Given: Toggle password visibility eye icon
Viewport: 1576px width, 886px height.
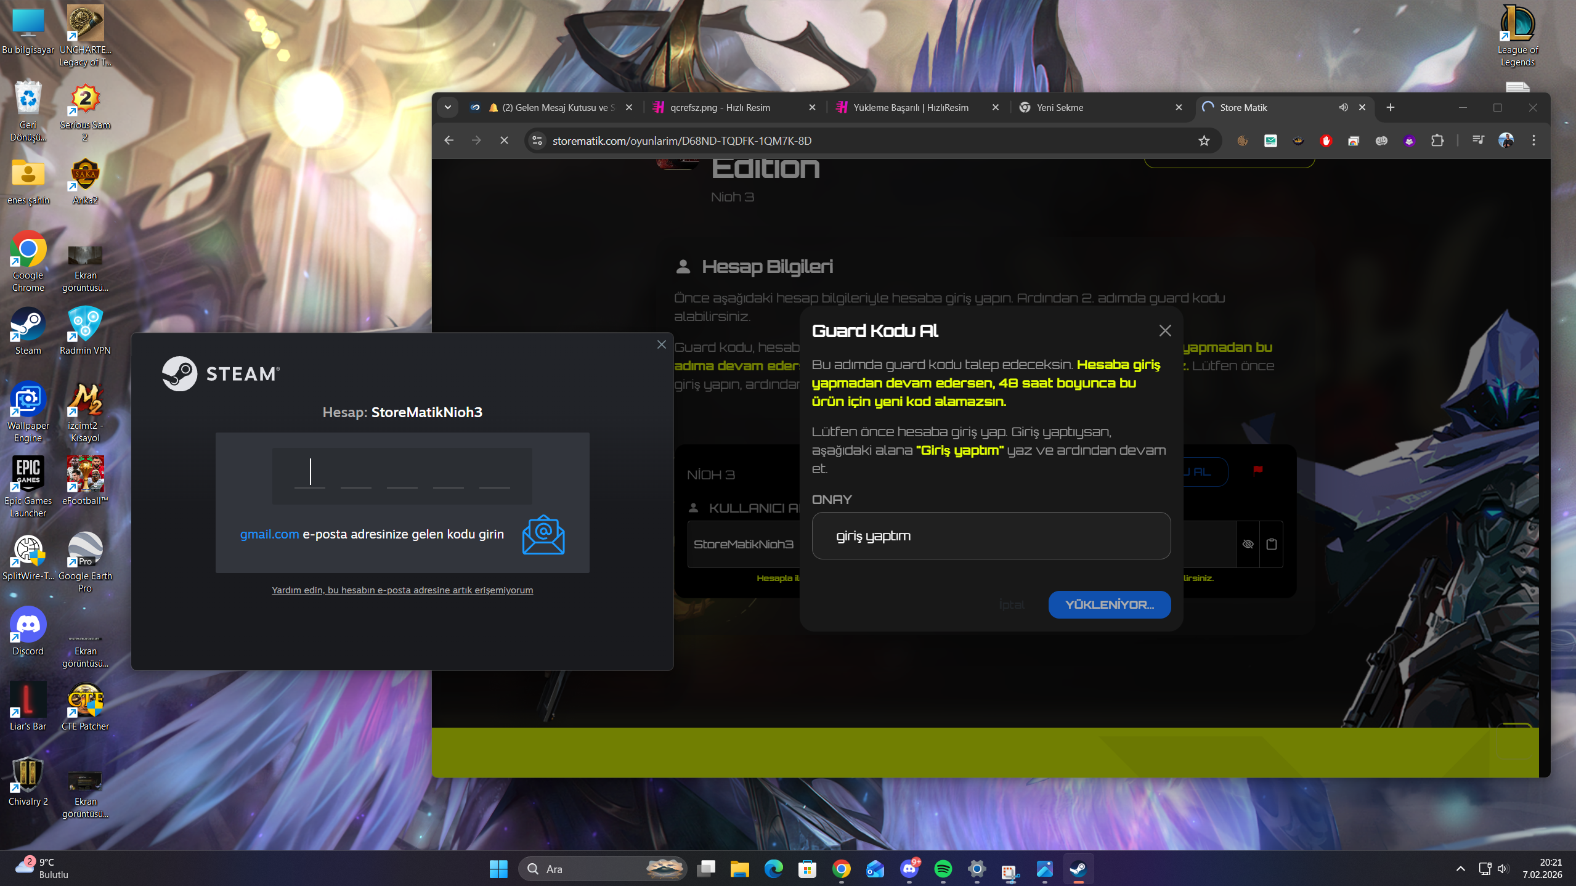Looking at the screenshot, I should click(x=1248, y=544).
